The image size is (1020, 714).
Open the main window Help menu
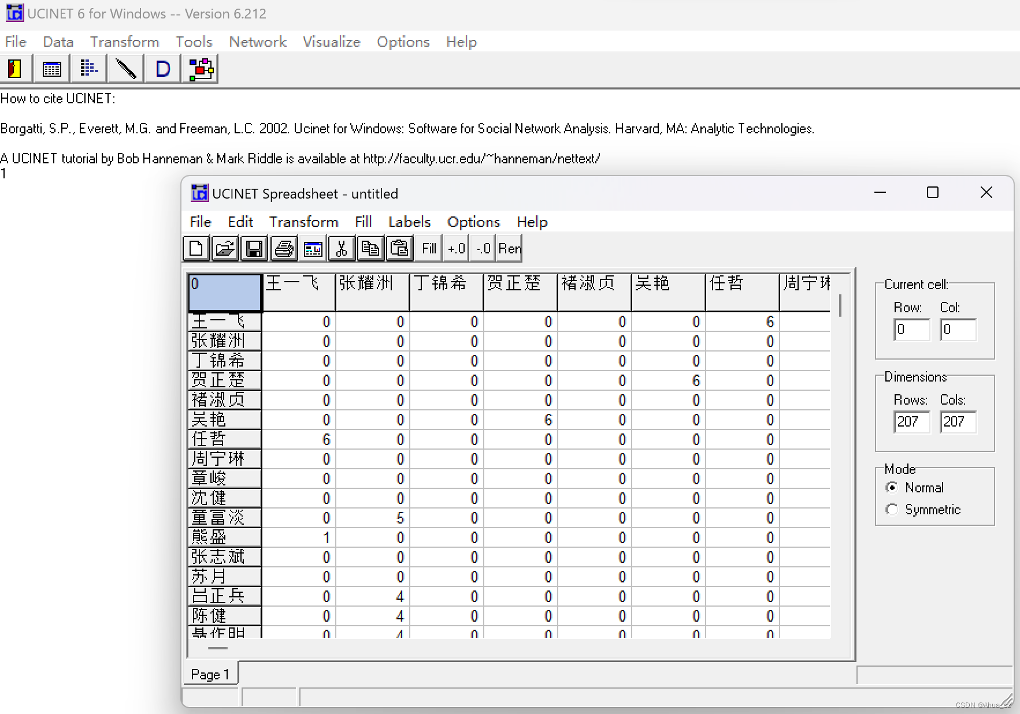click(x=461, y=42)
